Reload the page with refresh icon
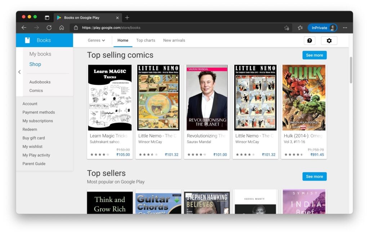Screen dimensions: 369x235 pyautogui.click(x=49, y=28)
